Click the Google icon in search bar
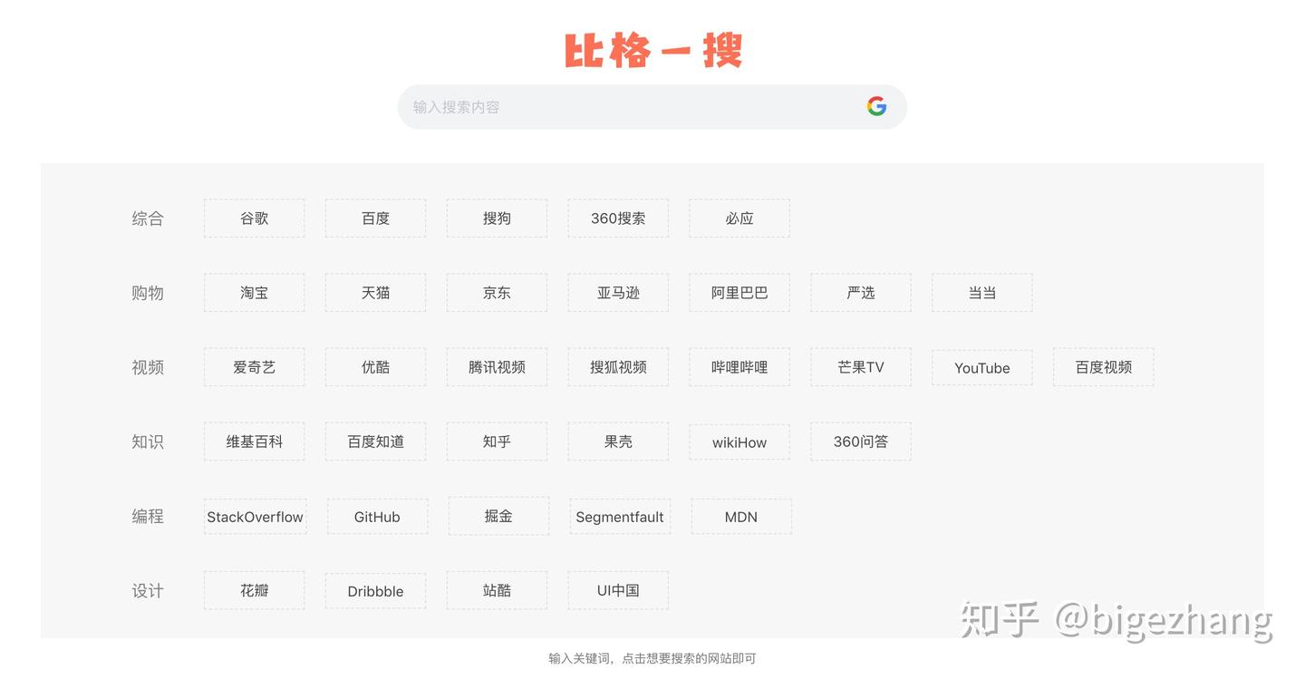This screenshot has width=1305, height=679. [x=876, y=106]
